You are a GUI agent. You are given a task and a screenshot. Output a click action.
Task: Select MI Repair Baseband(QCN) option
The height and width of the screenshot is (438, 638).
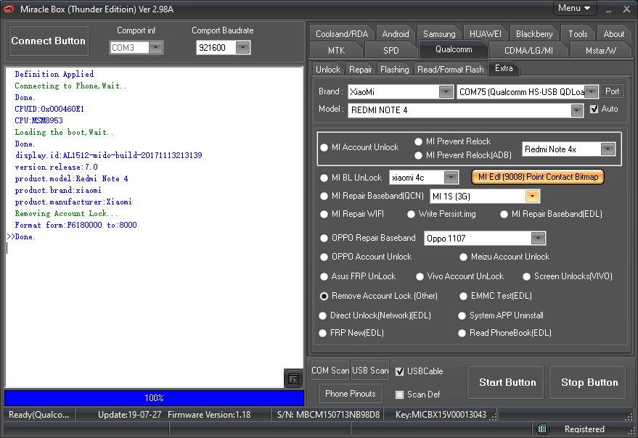point(324,196)
